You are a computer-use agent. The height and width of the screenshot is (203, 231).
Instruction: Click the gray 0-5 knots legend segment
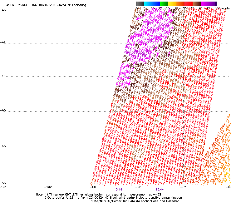tap(140, 4)
